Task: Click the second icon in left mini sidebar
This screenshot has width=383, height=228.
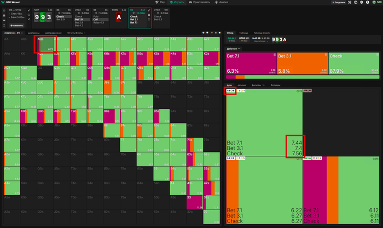Action: (4, 16)
